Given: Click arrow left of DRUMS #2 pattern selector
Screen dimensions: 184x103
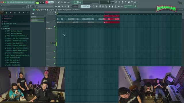Looking at the screenshot, I should (x=80, y=6).
